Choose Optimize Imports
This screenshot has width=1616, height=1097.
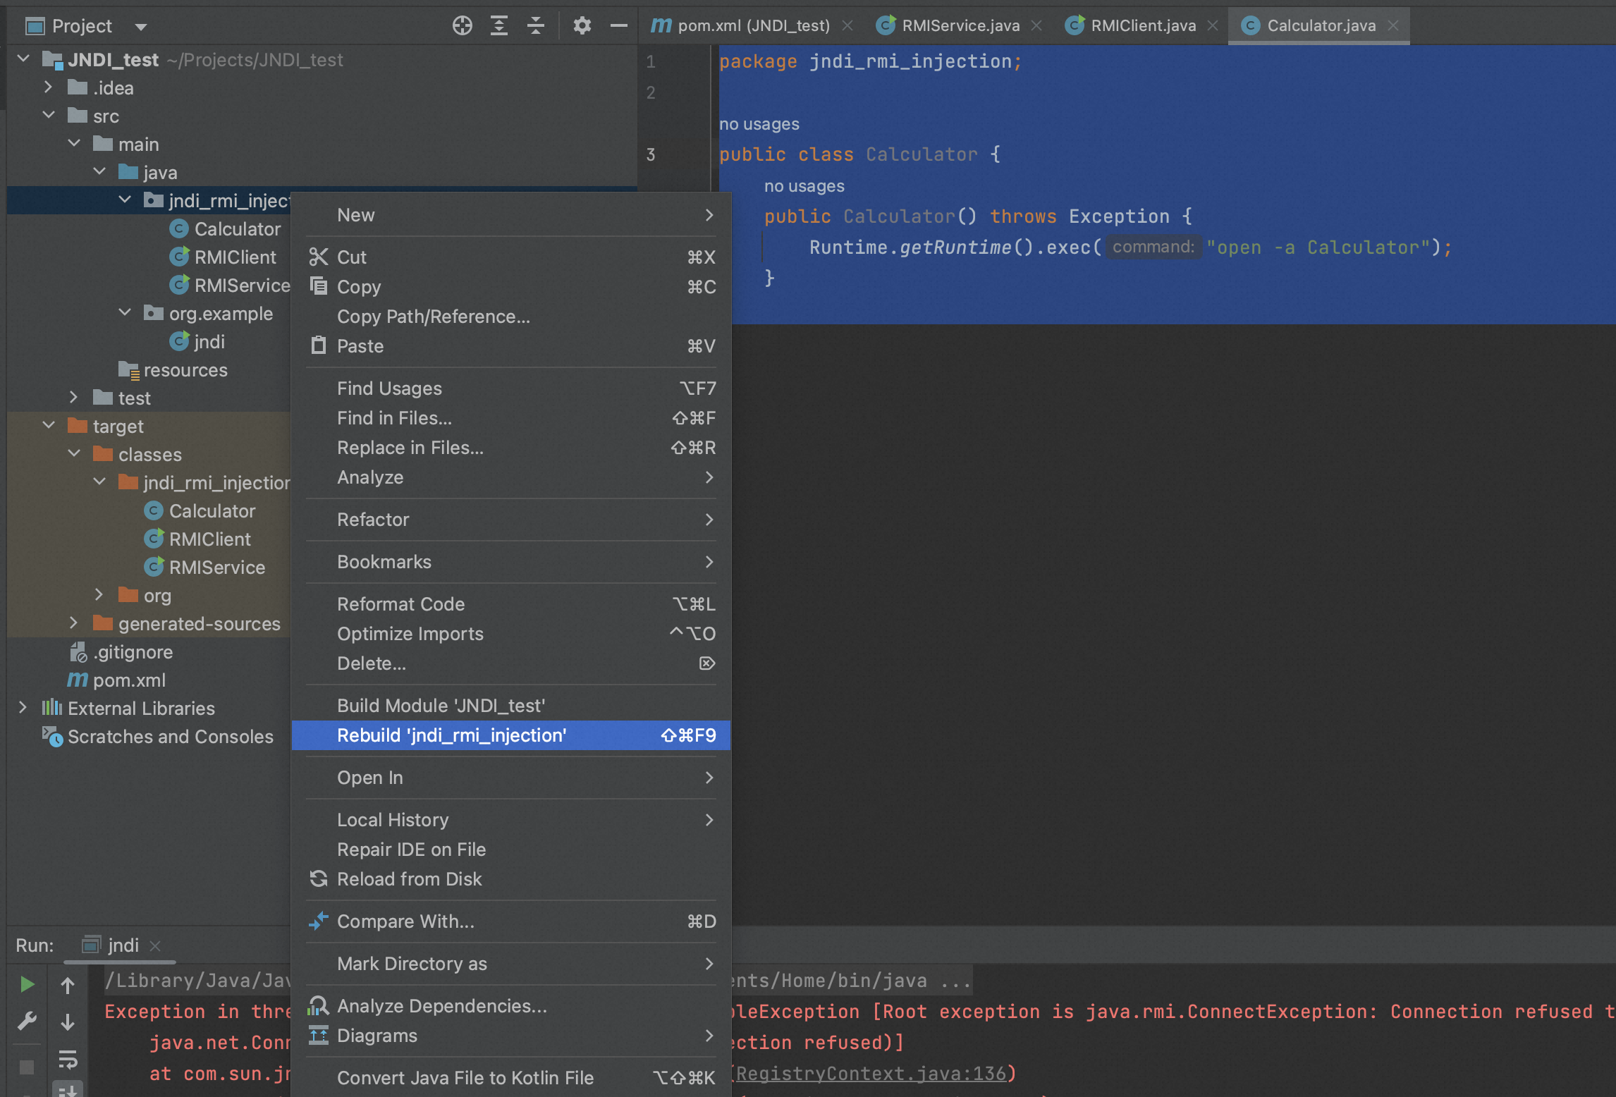click(511, 634)
